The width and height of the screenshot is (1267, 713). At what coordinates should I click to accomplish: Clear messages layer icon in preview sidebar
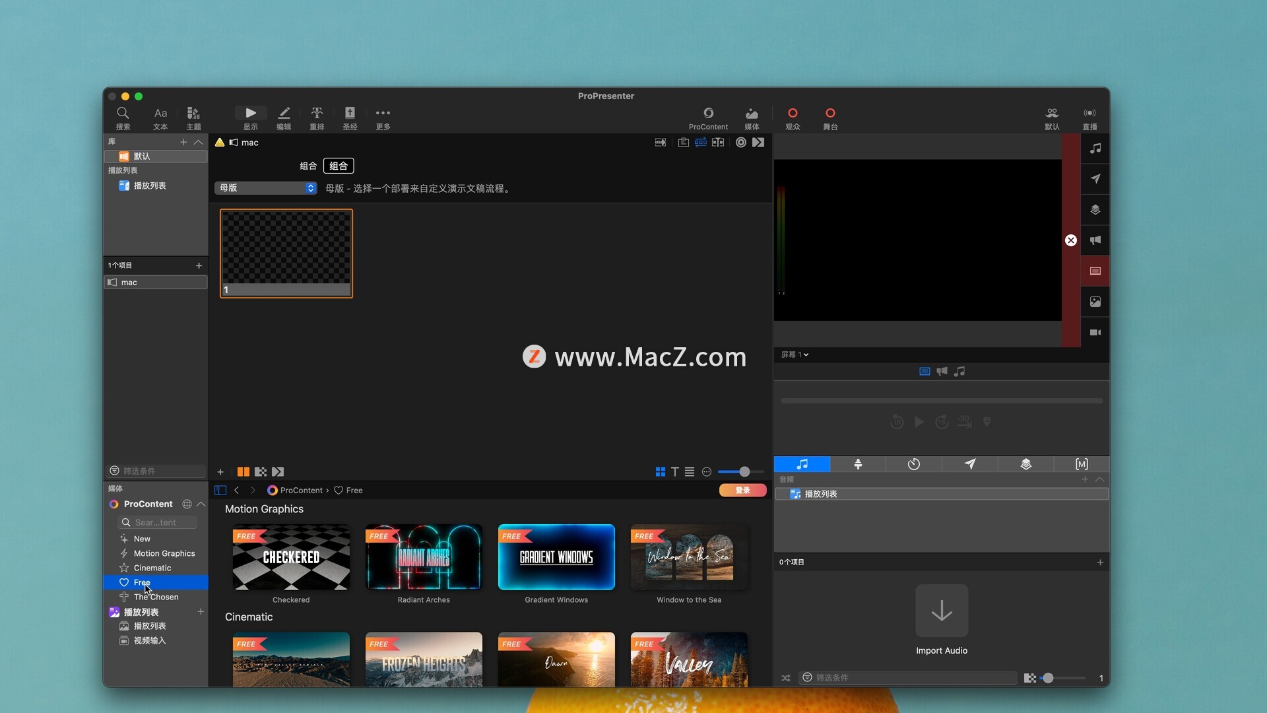(x=1095, y=179)
